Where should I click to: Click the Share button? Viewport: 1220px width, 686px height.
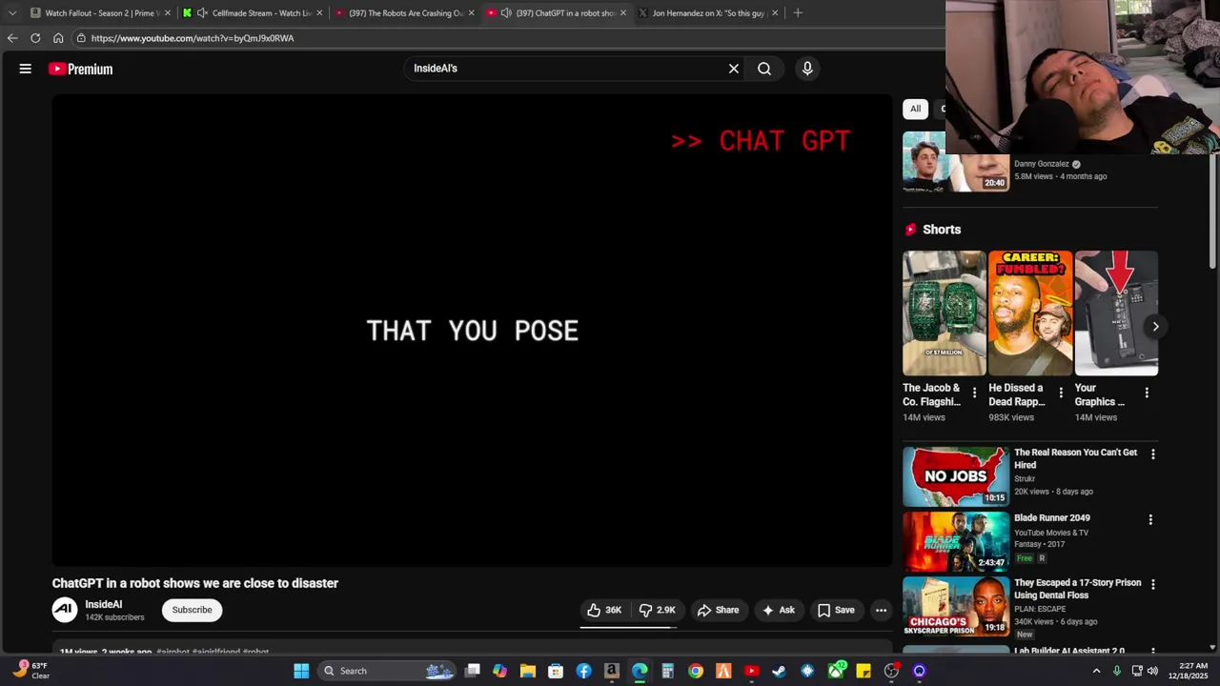[x=718, y=610]
